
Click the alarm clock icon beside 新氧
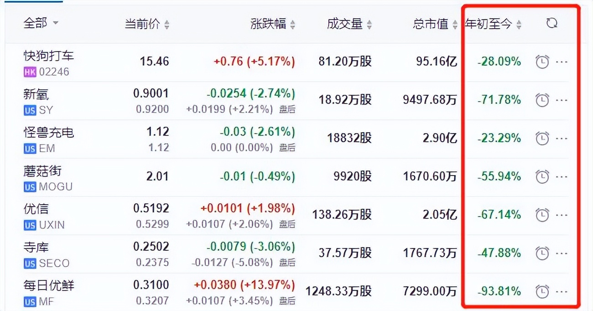(542, 99)
